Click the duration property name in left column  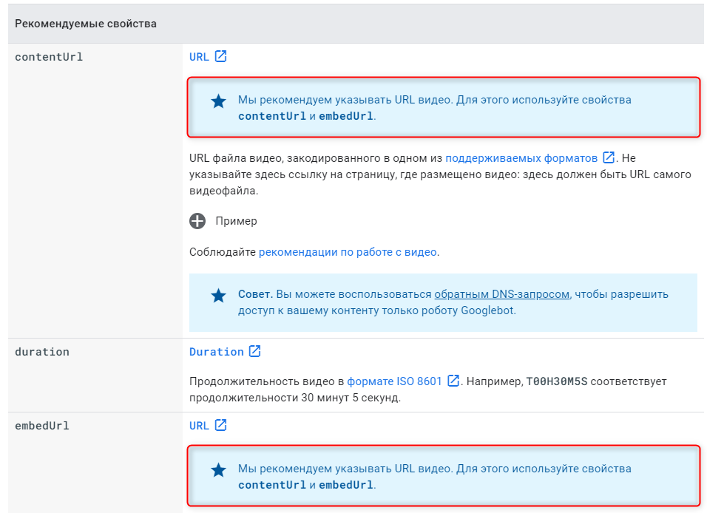pos(42,352)
